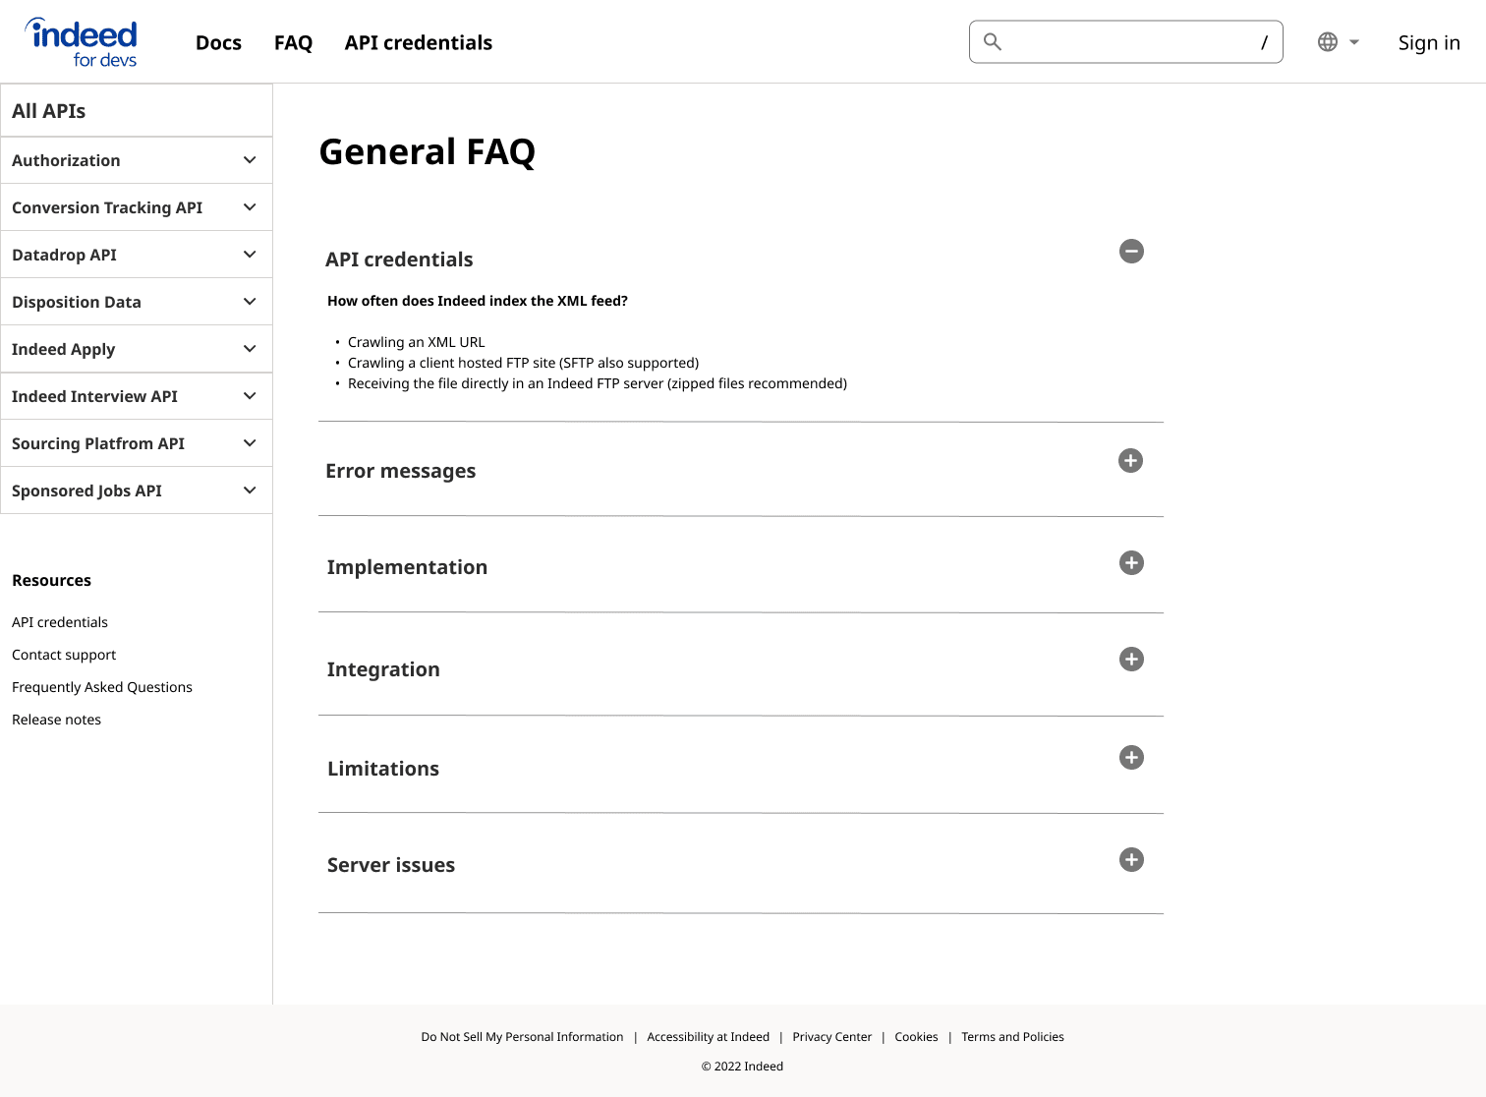Image resolution: width=1486 pixels, height=1097 pixels.
Task: Open Privacy Center footer link
Action: coord(831,1037)
